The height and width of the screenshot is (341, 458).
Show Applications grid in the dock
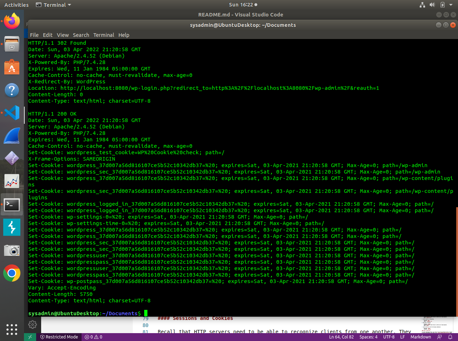[12, 329]
